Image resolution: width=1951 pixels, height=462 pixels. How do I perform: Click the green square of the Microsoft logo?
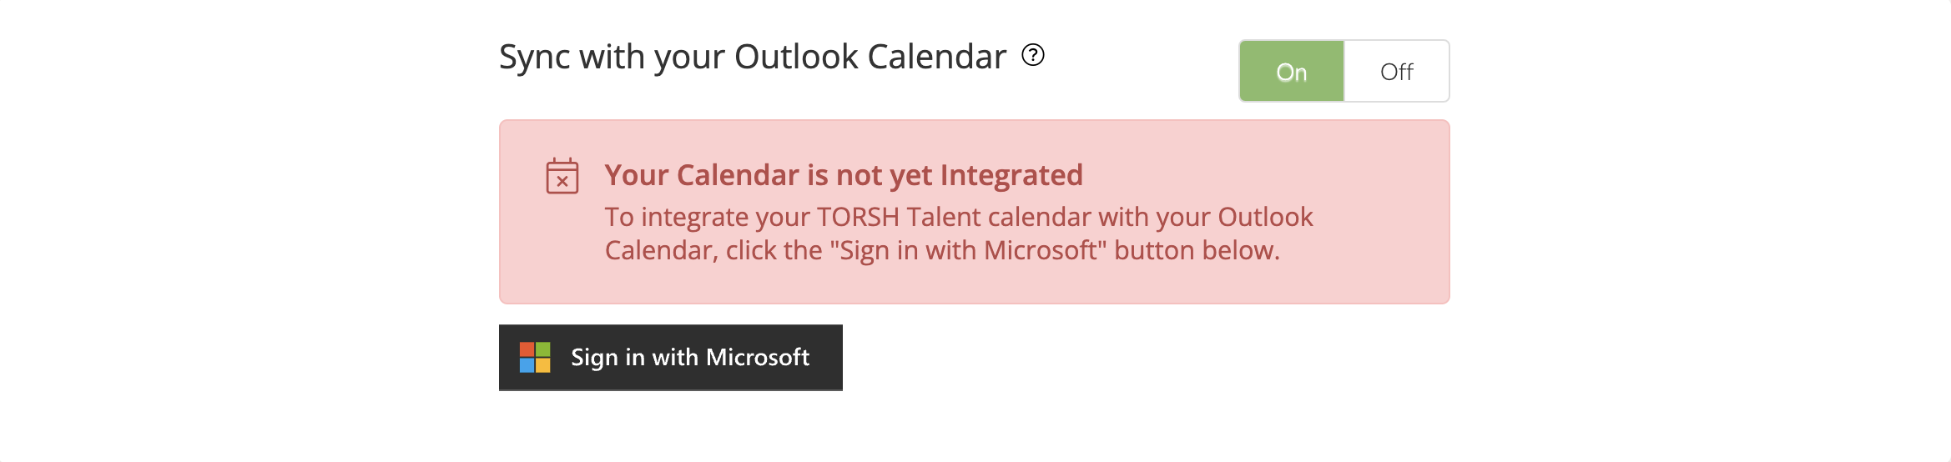point(543,349)
